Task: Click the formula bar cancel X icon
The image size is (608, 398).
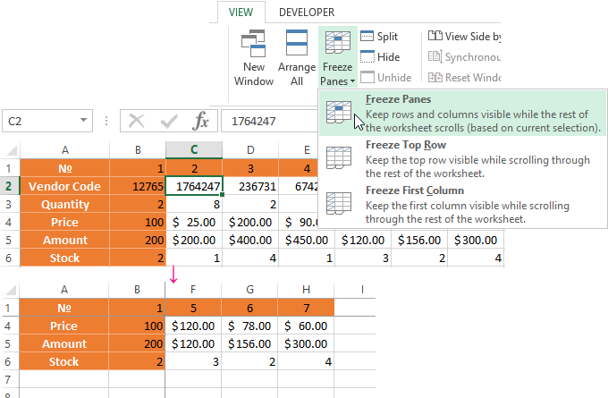Action: (137, 121)
